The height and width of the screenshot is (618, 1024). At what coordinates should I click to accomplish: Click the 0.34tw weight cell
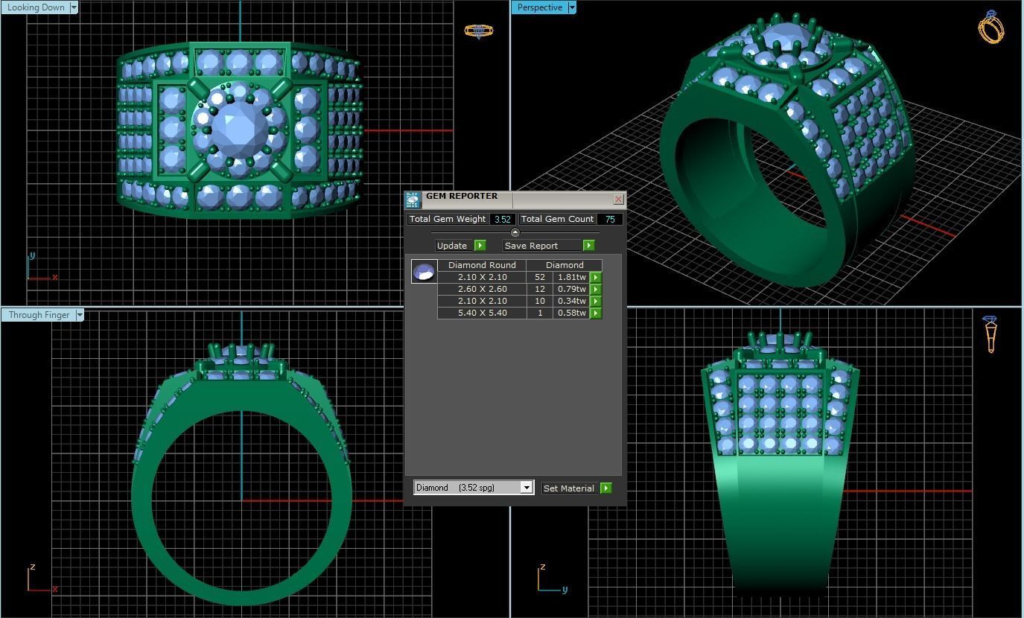coord(572,301)
